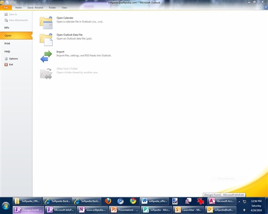Image resolution: width=268 pixels, height=214 pixels.
Task: Open the Softpedia_Offi... folder taskbar item
Action: pos(27,201)
